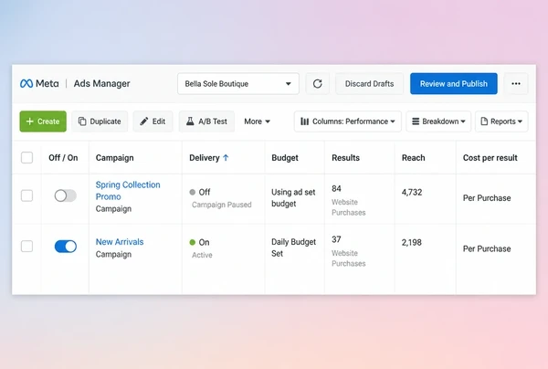The image size is (548, 369).
Task: Click the reach value 2,198
Action: (x=412, y=242)
